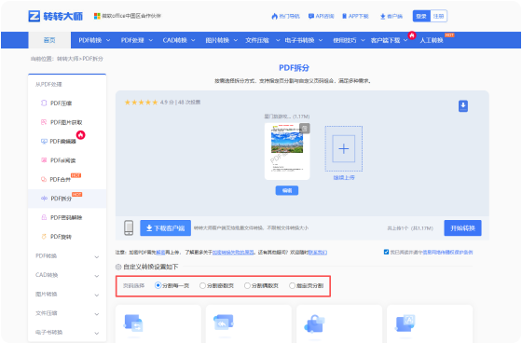Click the PDF编辑器 sidebar icon

[x=44, y=141]
